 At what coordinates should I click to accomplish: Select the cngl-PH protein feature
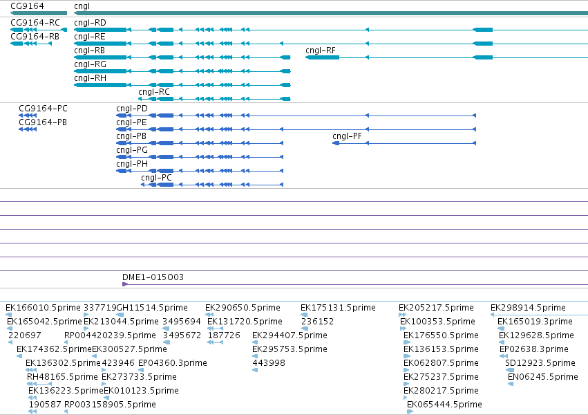pos(132,164)
